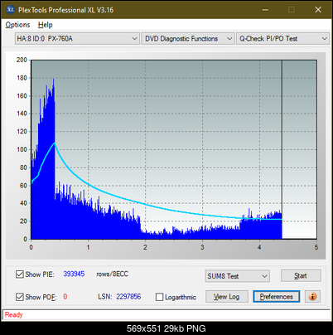The image size is (333, 335).
Task: Open the Options menu
Action: pyautogui.click(x=17, y=25)
